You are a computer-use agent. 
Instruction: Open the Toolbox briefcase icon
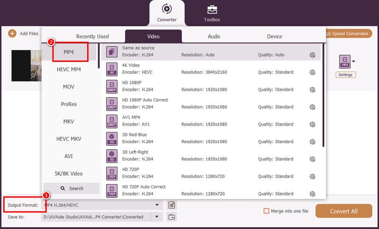[212, 9]
